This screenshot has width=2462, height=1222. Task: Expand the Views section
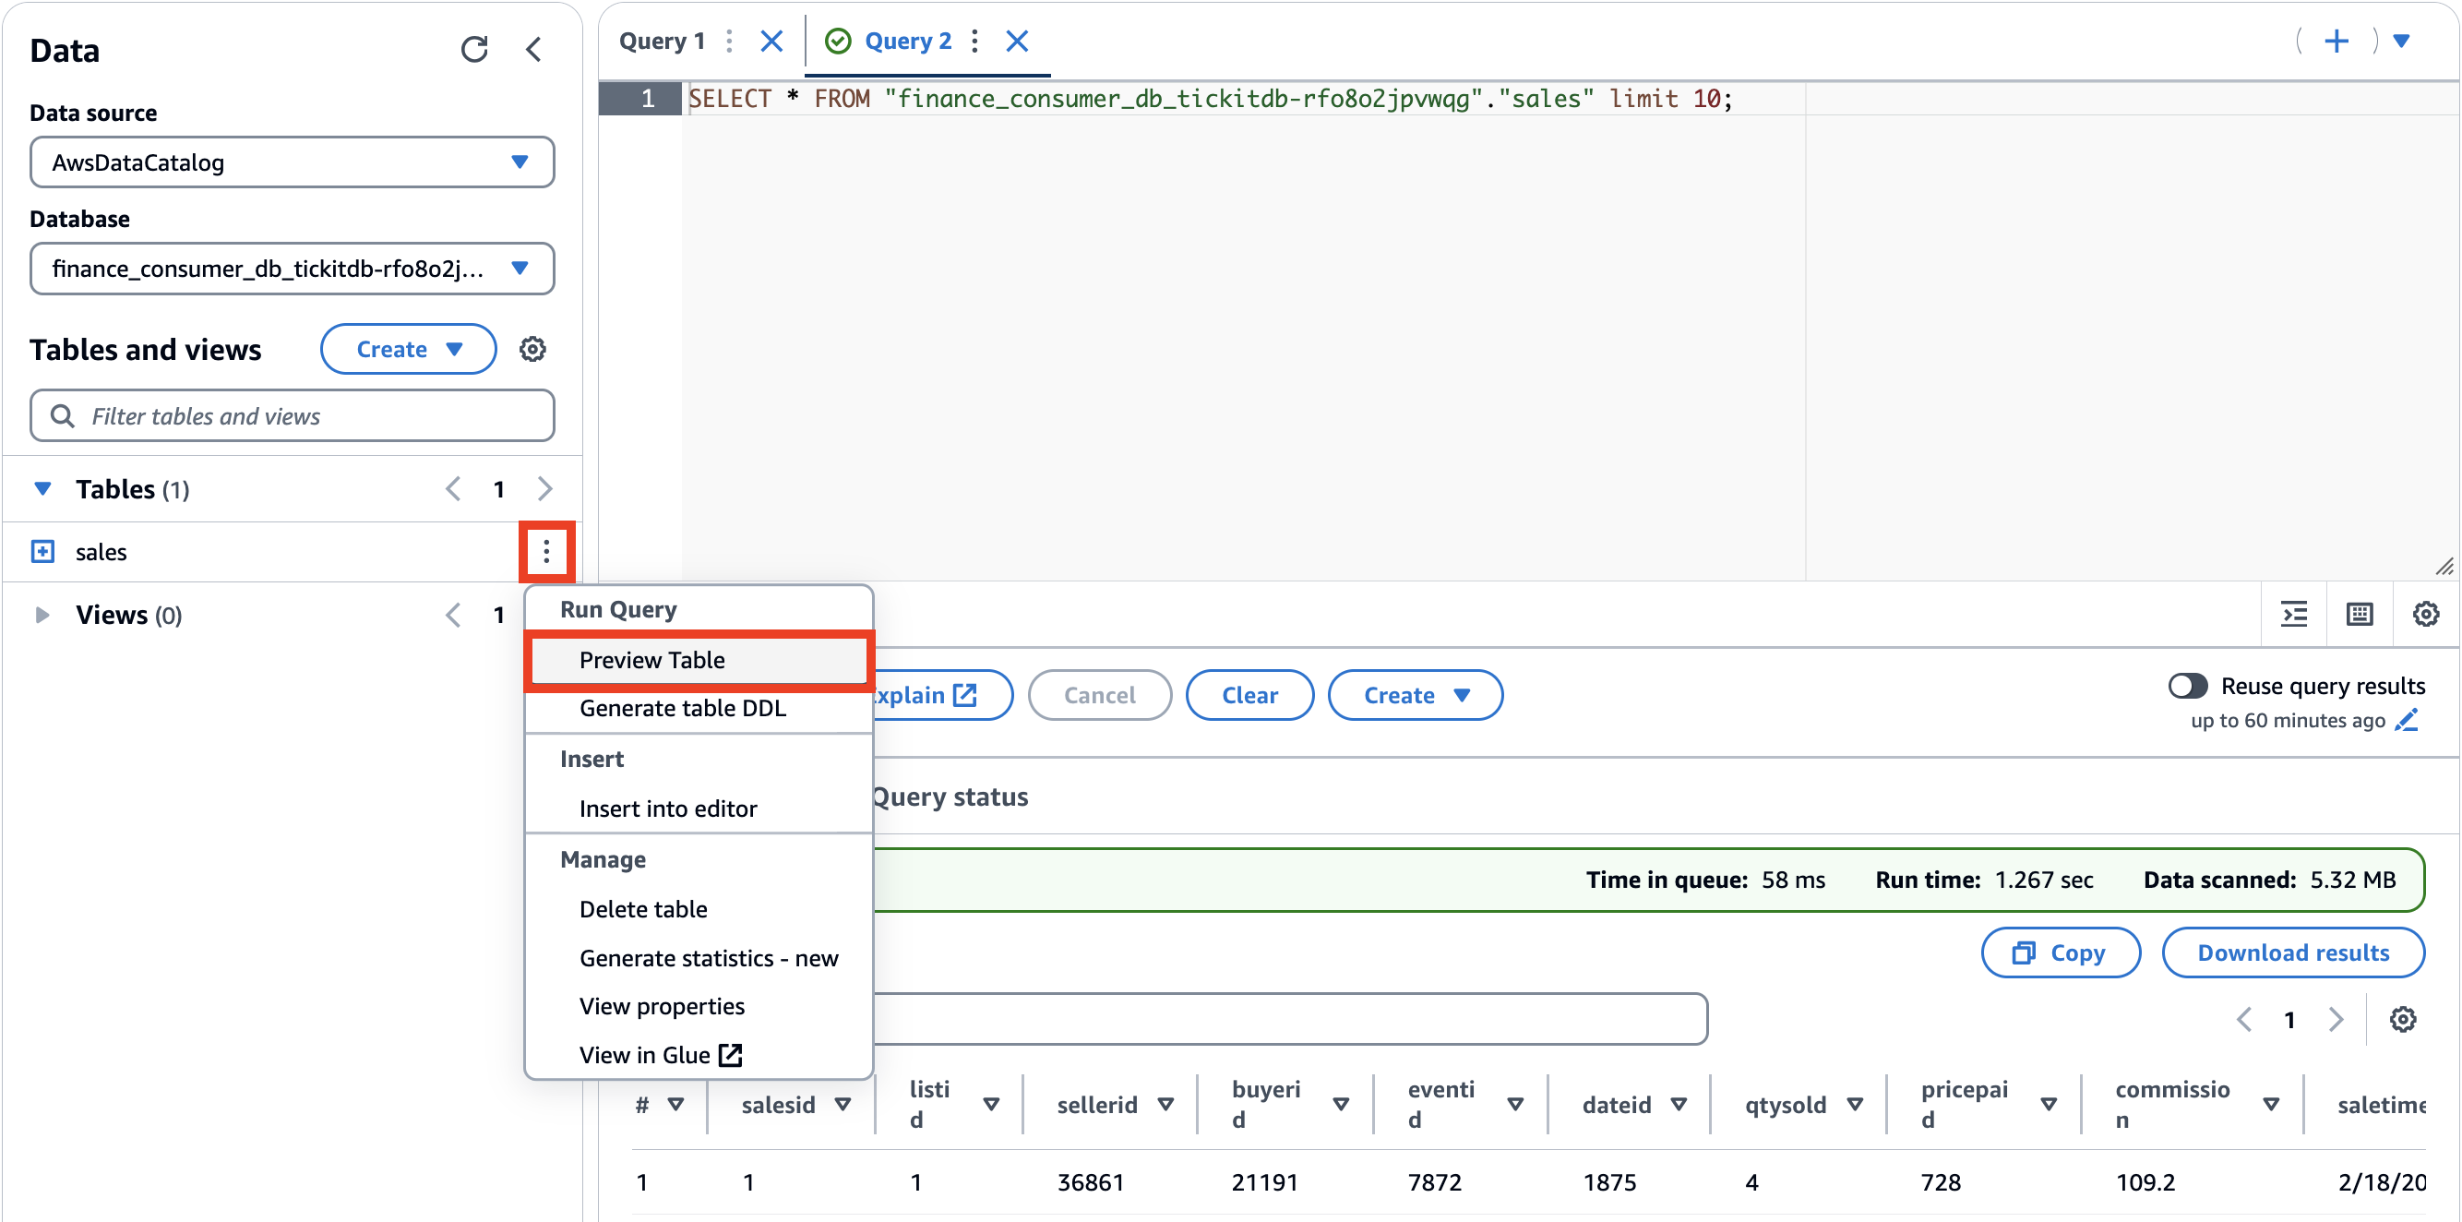pyautogui.click(x=42, y=615)
